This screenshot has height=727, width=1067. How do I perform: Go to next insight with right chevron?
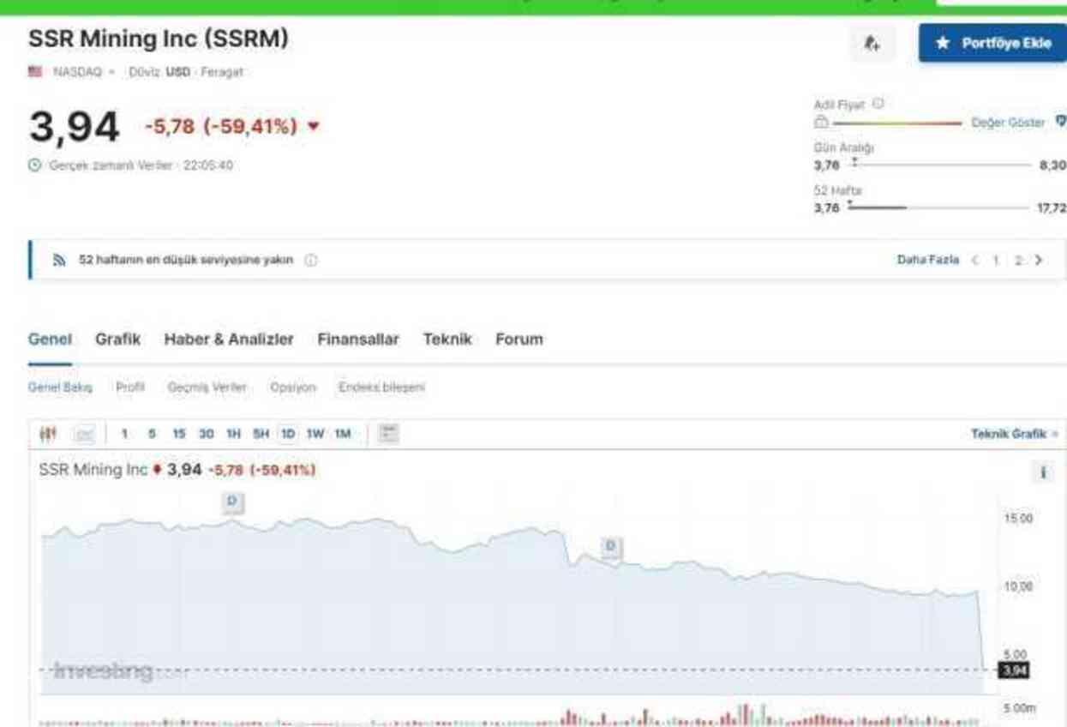click(x=1039, y=260)
